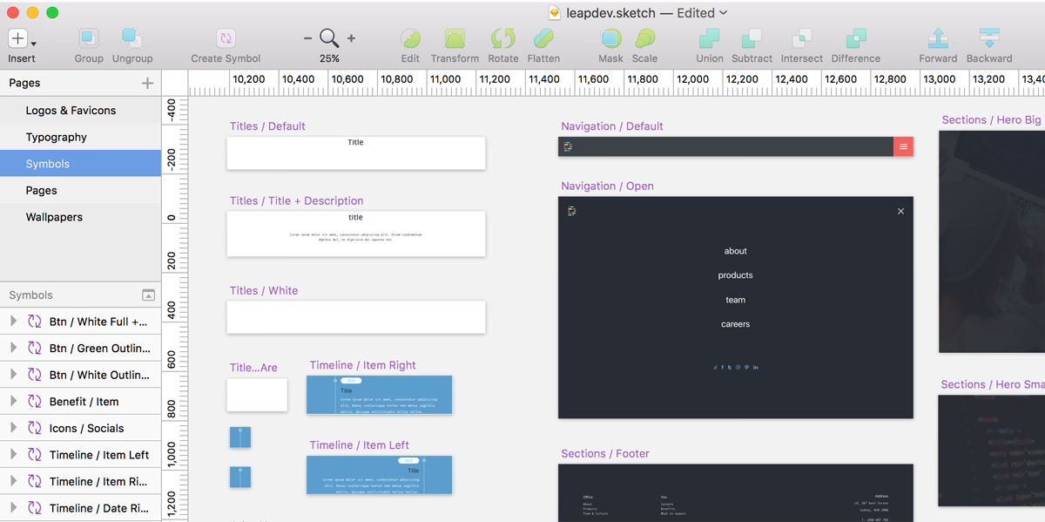Open the document title dropdown arrow
The width and height of the screenshot is (1045, 522).
click(x=724, y=13)
